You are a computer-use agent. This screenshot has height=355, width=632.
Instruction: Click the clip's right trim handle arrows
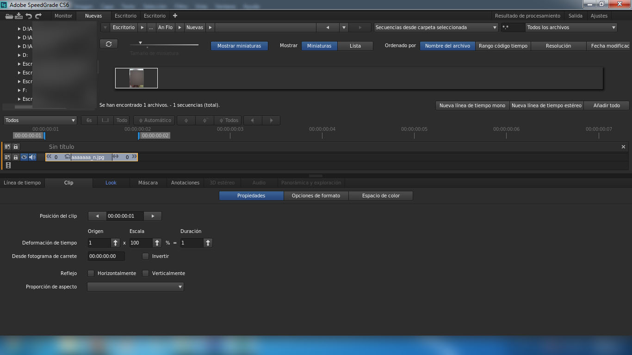tap(134, 157)
